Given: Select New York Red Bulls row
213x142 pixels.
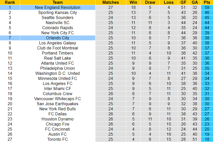Looking at the screenshot, I should (58, 109).
